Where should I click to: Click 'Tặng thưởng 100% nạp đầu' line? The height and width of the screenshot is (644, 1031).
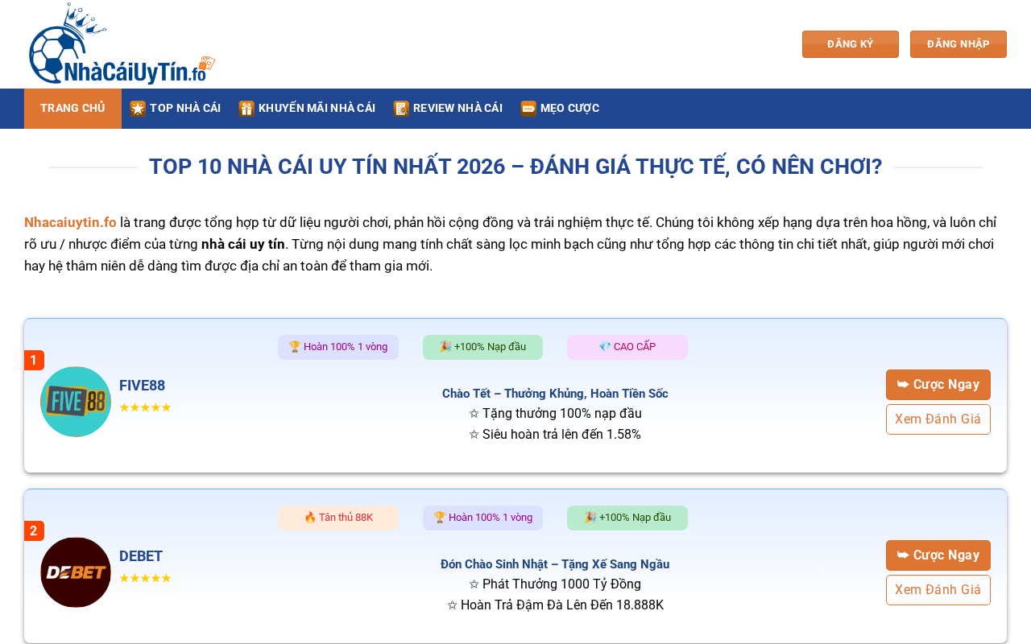point(555,414)
